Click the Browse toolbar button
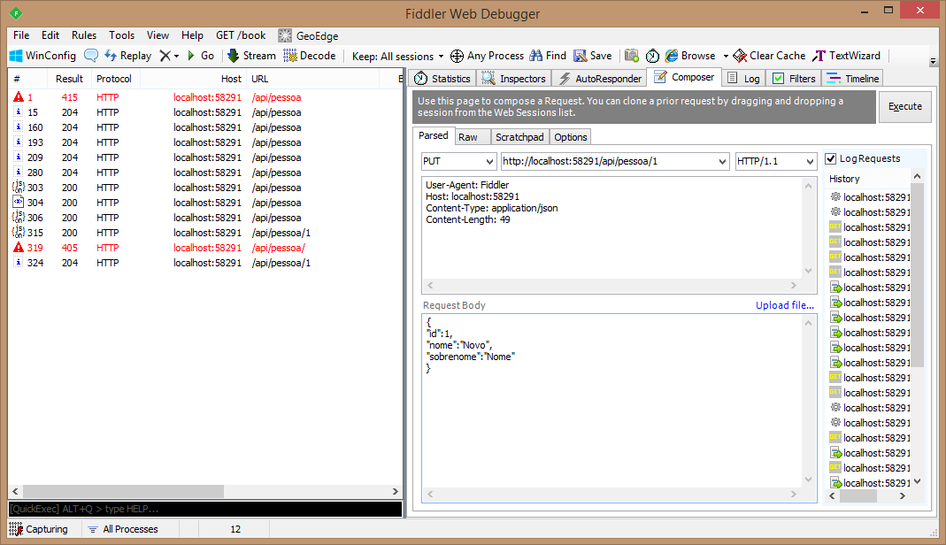 point(690,56)
